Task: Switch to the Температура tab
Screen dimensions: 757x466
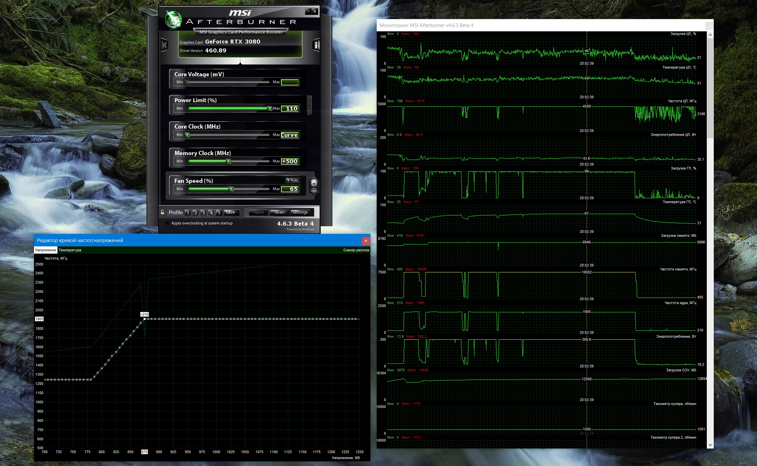Action: coord(70,250)
